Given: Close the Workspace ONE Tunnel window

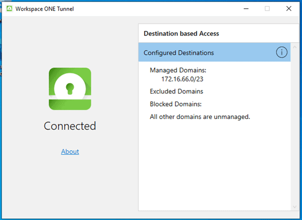Looking at the screenshot, I should tap(289, 9).
